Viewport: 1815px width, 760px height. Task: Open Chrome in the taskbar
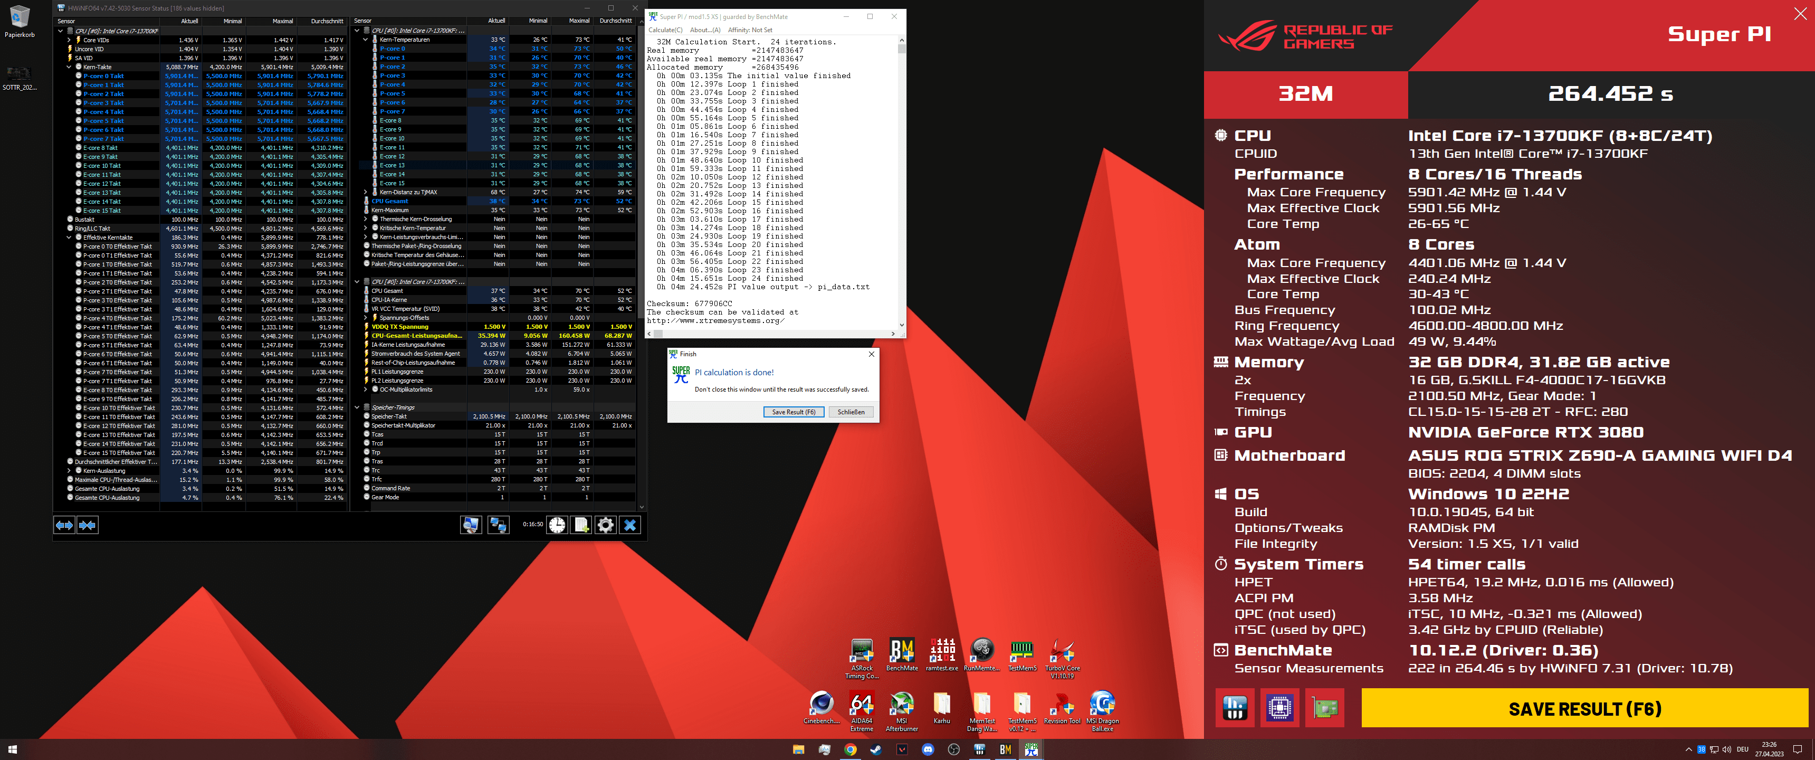pyautogui.click(x=851, y=749)
